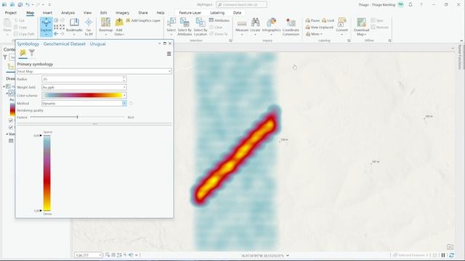Open the Attributes pane button

point(219,20)
